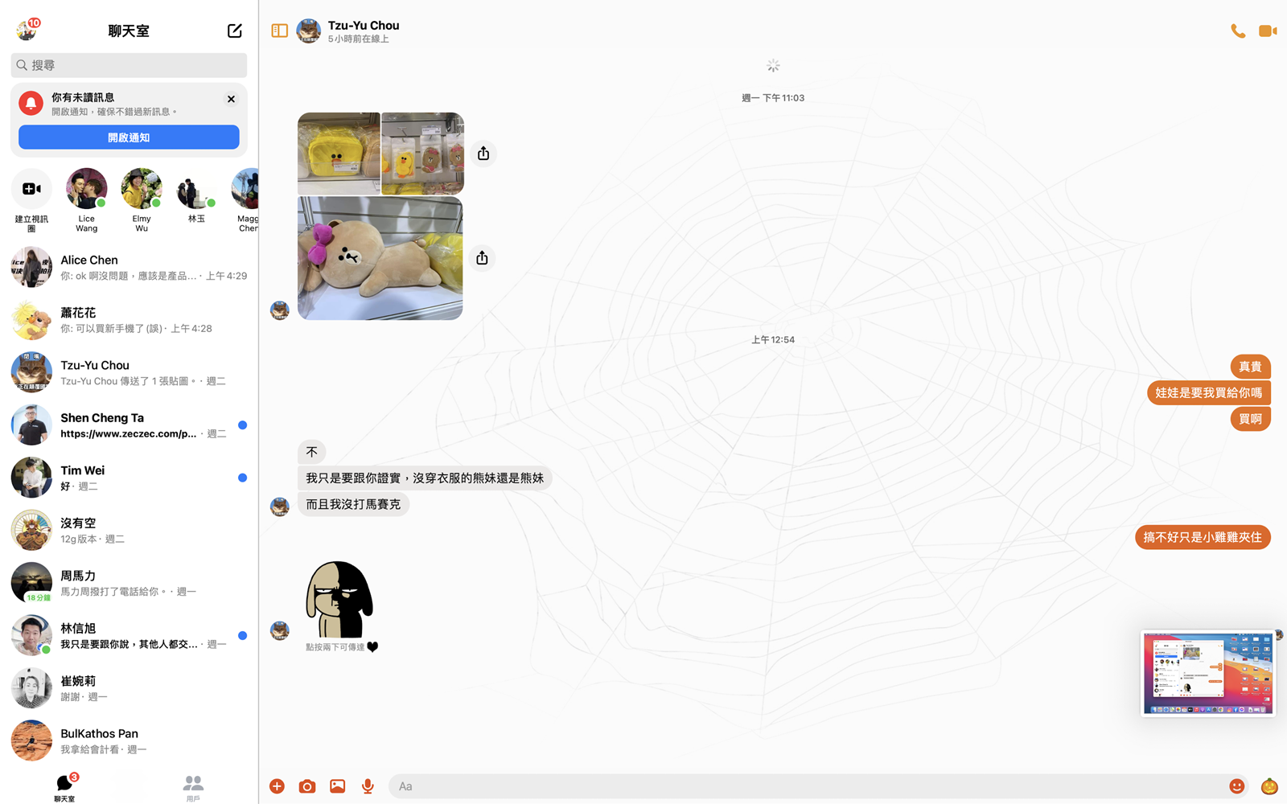Image resolution: width=1287 pixels, height=804 pixels.
Task: Click the camera icon in composer
Action: coord(307,786)
